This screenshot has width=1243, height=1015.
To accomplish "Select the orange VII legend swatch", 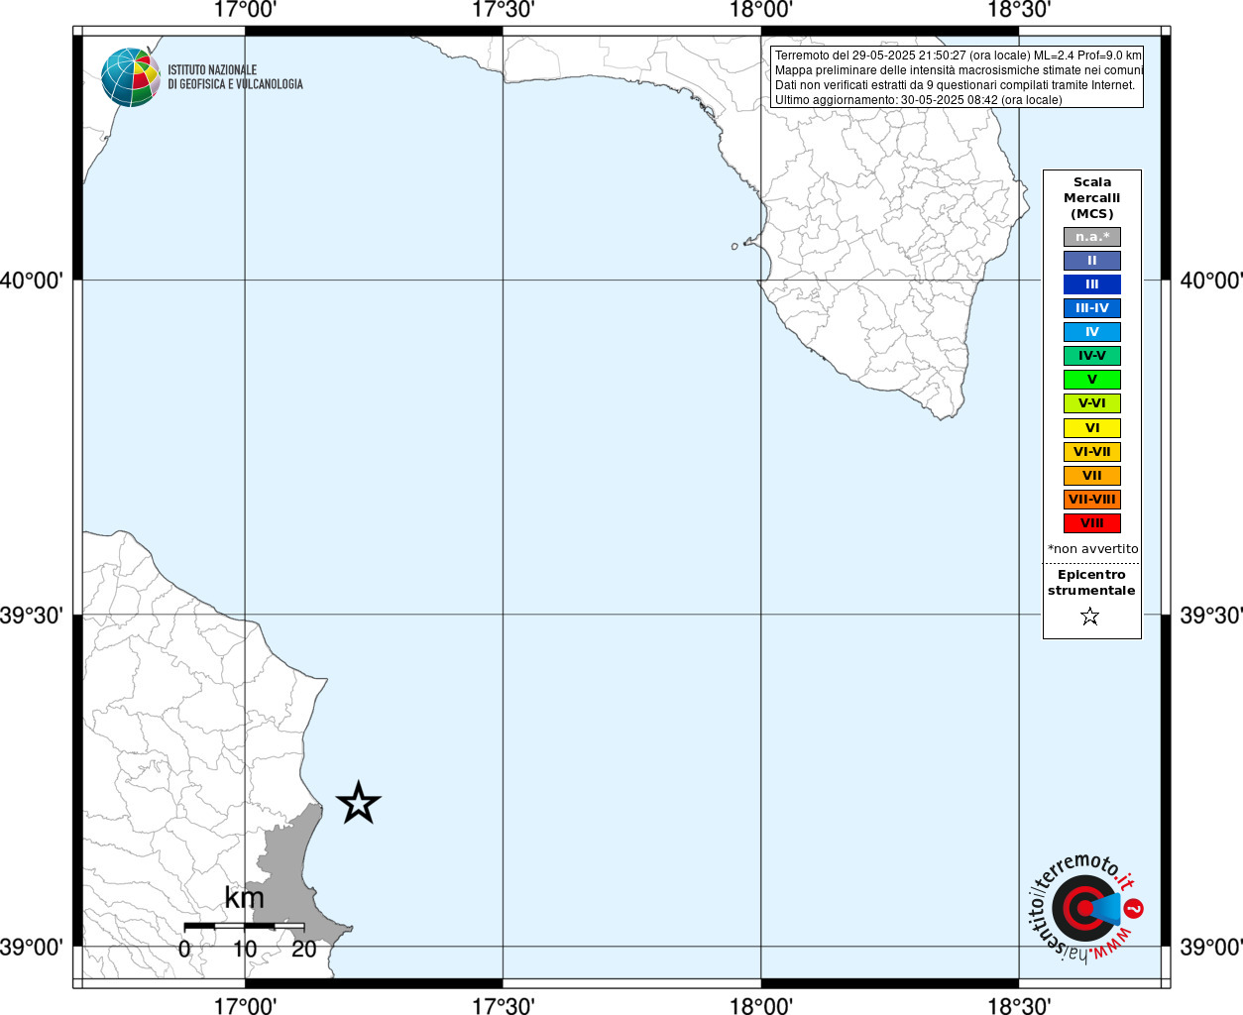I will point(1091,476).
